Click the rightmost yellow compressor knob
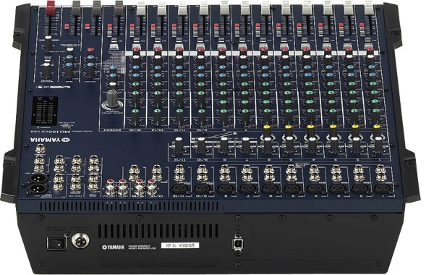434x275 pixels. click(x=377, y=127)
